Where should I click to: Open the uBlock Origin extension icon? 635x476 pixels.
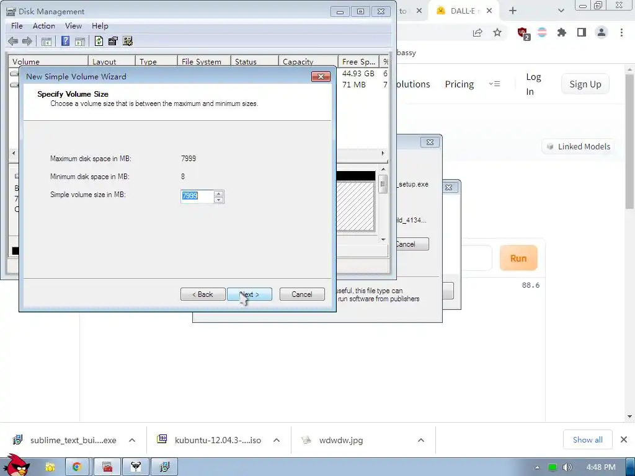pyautogui.click(x=523, y=33)
